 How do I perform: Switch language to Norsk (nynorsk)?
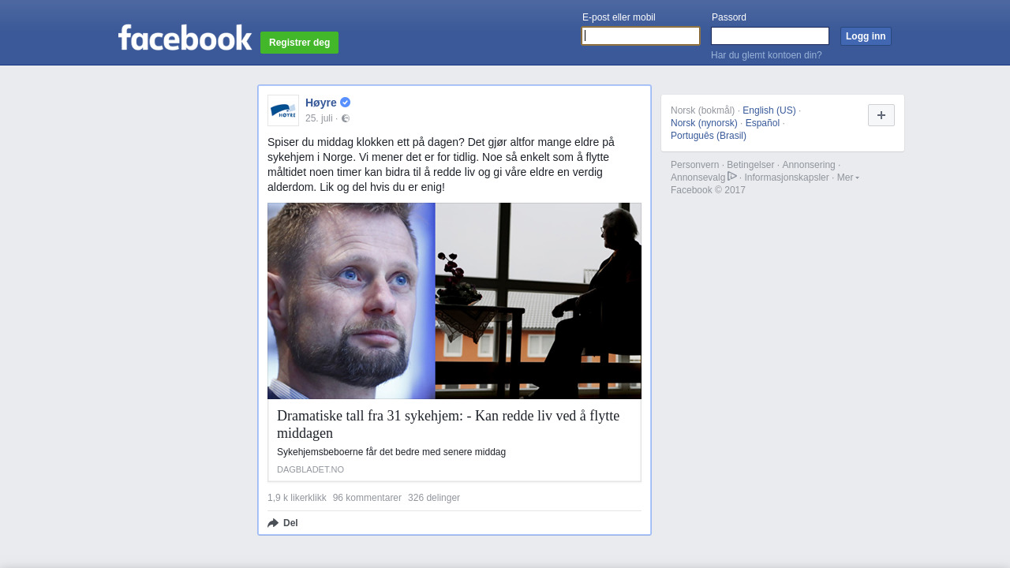pos(704,123)
